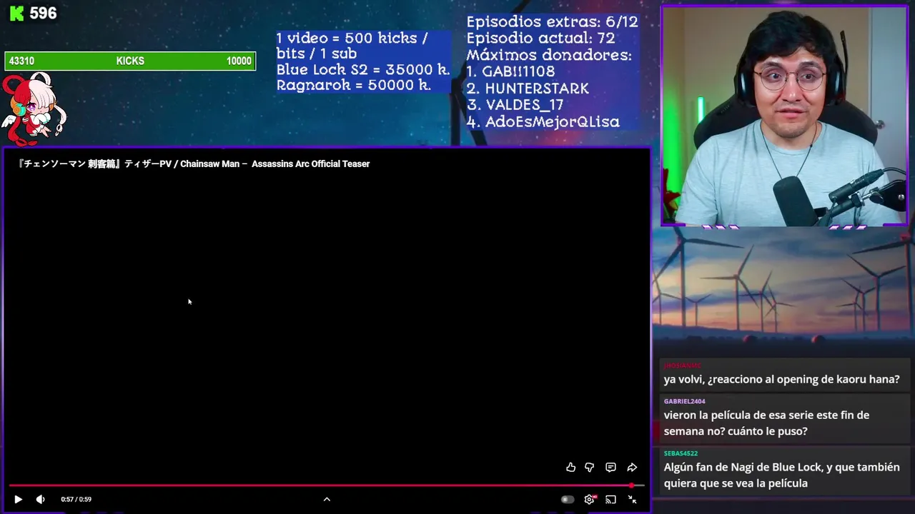Mute the video with the speaker icon
915x514 pixels.
tap(40, 500)
